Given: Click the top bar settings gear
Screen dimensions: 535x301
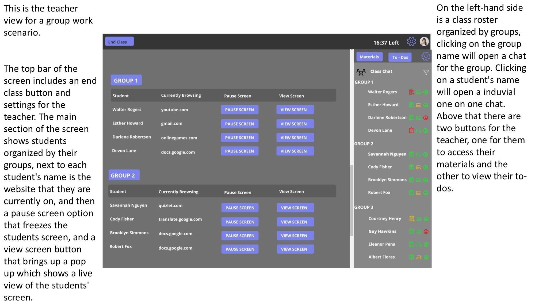Looking at the screenshot, I should point(411,42).
